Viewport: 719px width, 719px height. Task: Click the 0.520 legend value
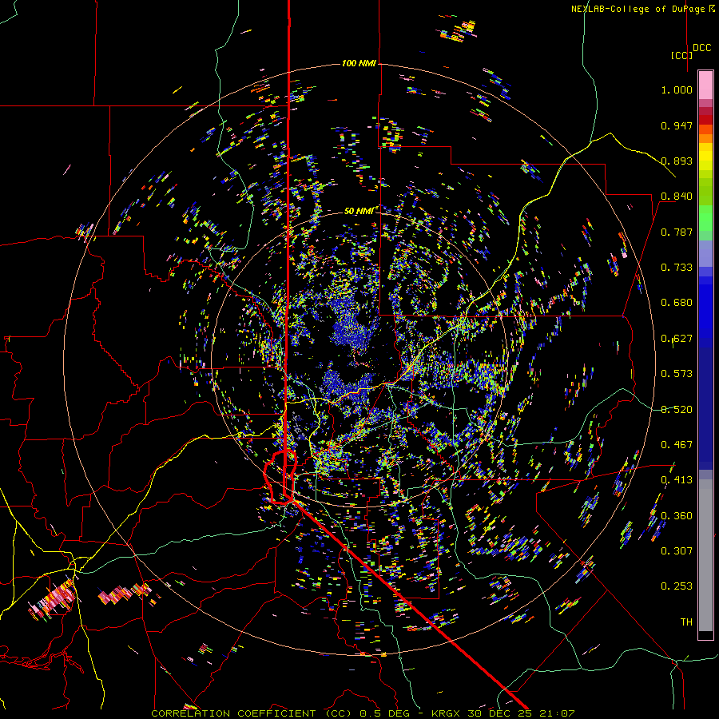pos(677,410)
